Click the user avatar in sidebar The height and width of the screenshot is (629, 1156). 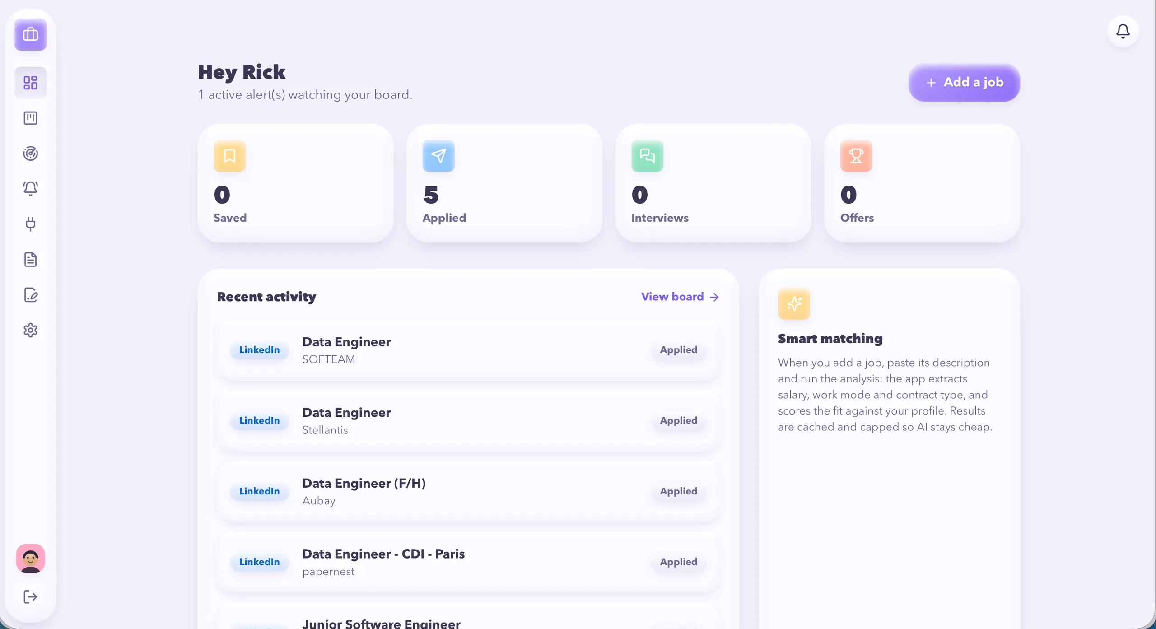coord(30,559)
